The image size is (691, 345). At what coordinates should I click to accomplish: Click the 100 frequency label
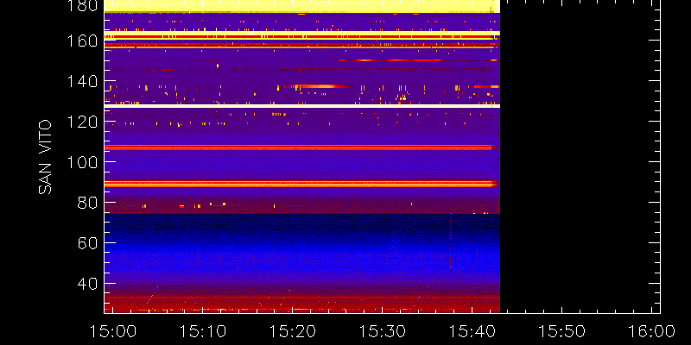pos(81,162)
